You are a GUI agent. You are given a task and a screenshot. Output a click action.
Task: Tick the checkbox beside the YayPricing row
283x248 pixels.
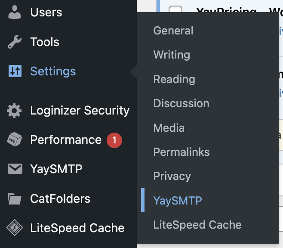click(x=175, y=9)
